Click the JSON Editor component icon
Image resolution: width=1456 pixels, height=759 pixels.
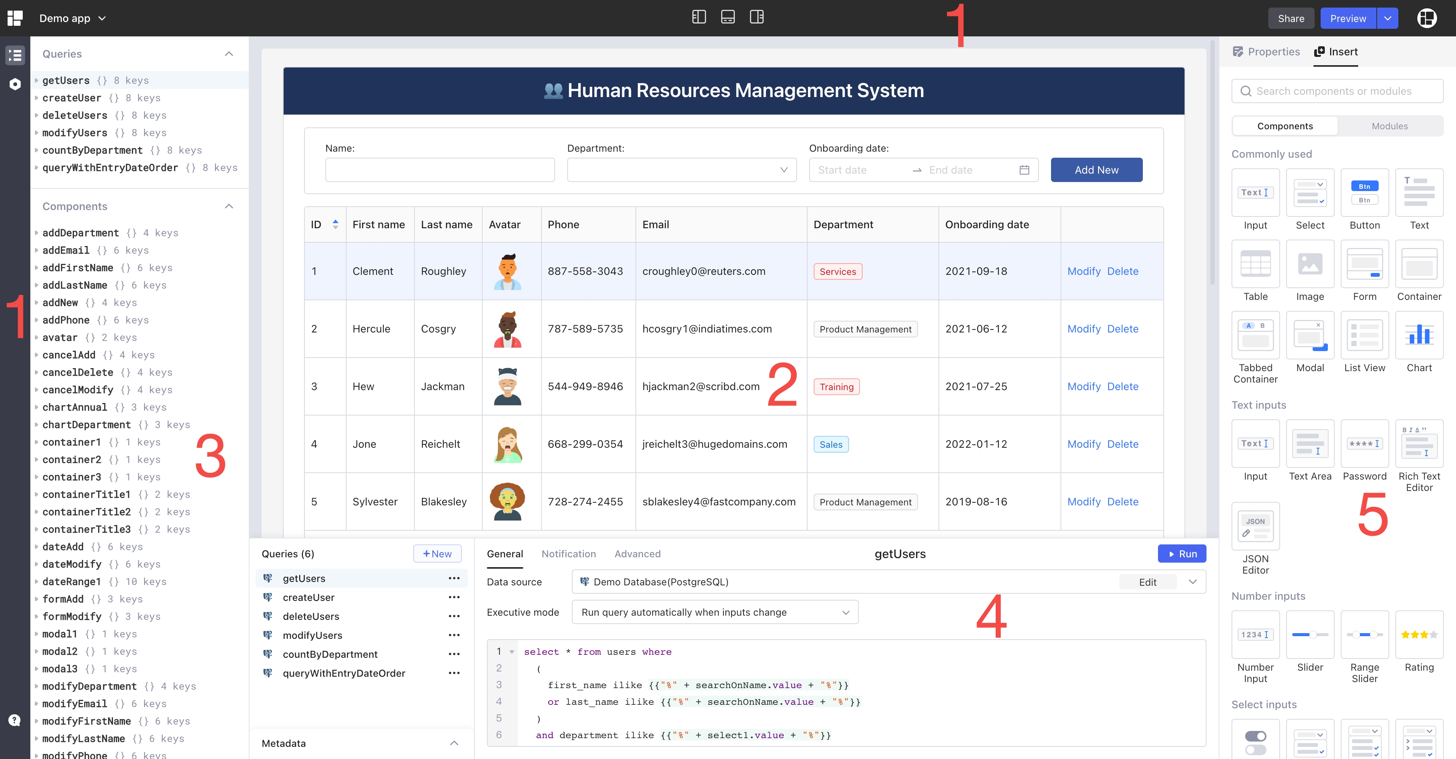pyautogui.click(x=1255, y=526)
